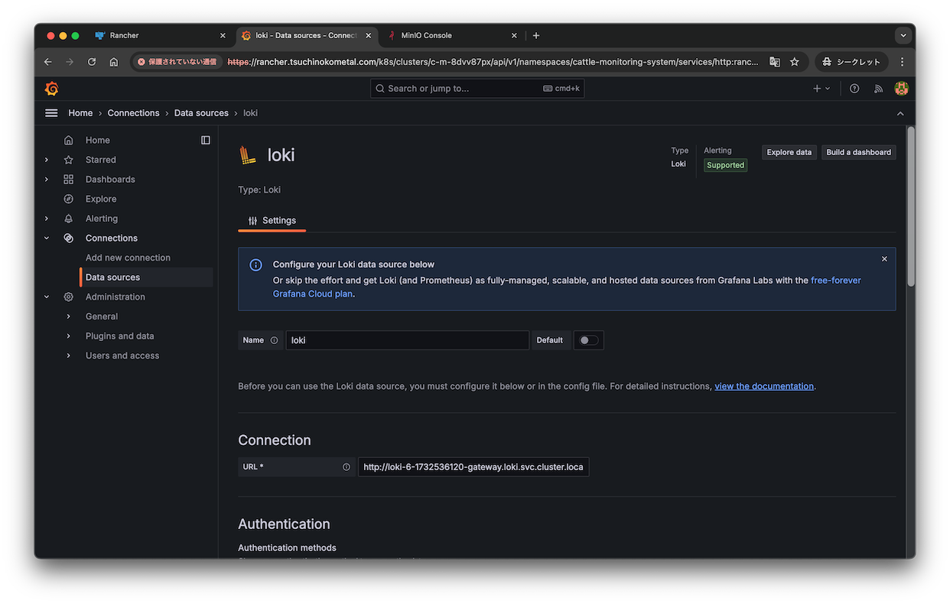Open Chrome three-dot menu
The height and width of the screenshot is (604, 950).
(902, 62)
